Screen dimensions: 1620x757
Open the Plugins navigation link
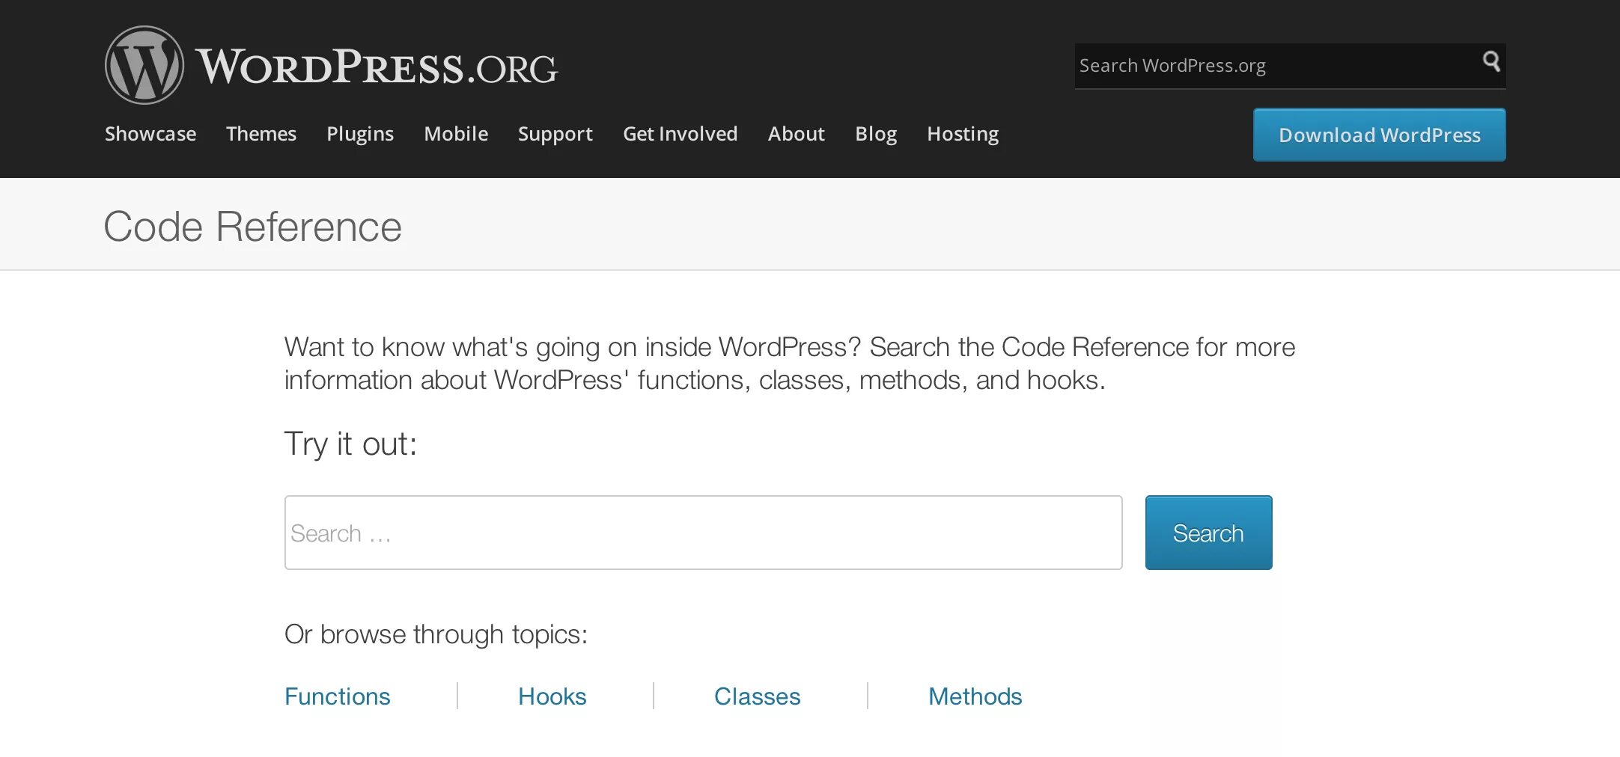[360, 134]
